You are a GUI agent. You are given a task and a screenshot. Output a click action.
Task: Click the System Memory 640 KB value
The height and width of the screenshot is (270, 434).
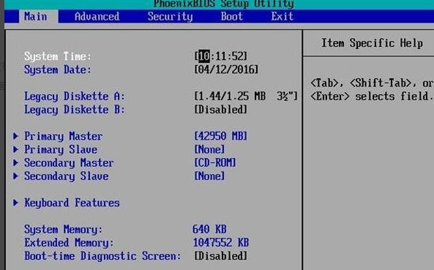click(x=209, y=229)
